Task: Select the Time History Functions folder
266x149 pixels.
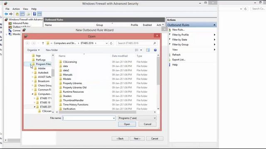Action: [x=76, y=105]
